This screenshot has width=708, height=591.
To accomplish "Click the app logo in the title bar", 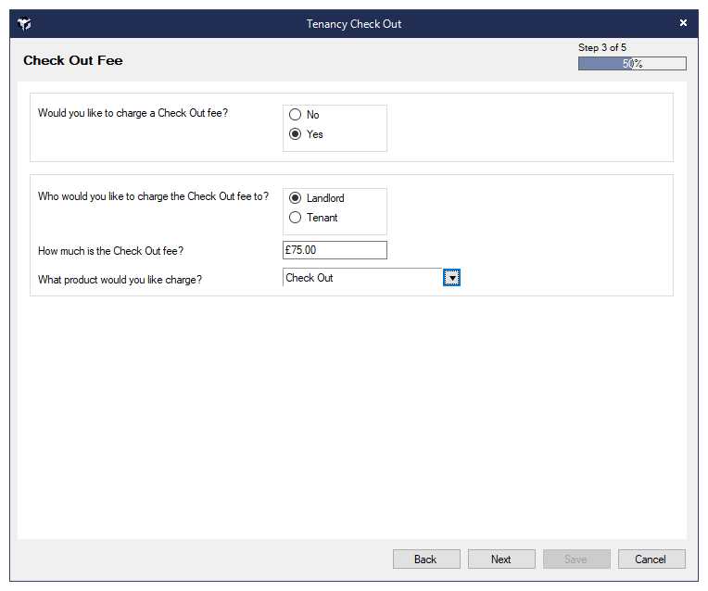I will tap(25, 24).
